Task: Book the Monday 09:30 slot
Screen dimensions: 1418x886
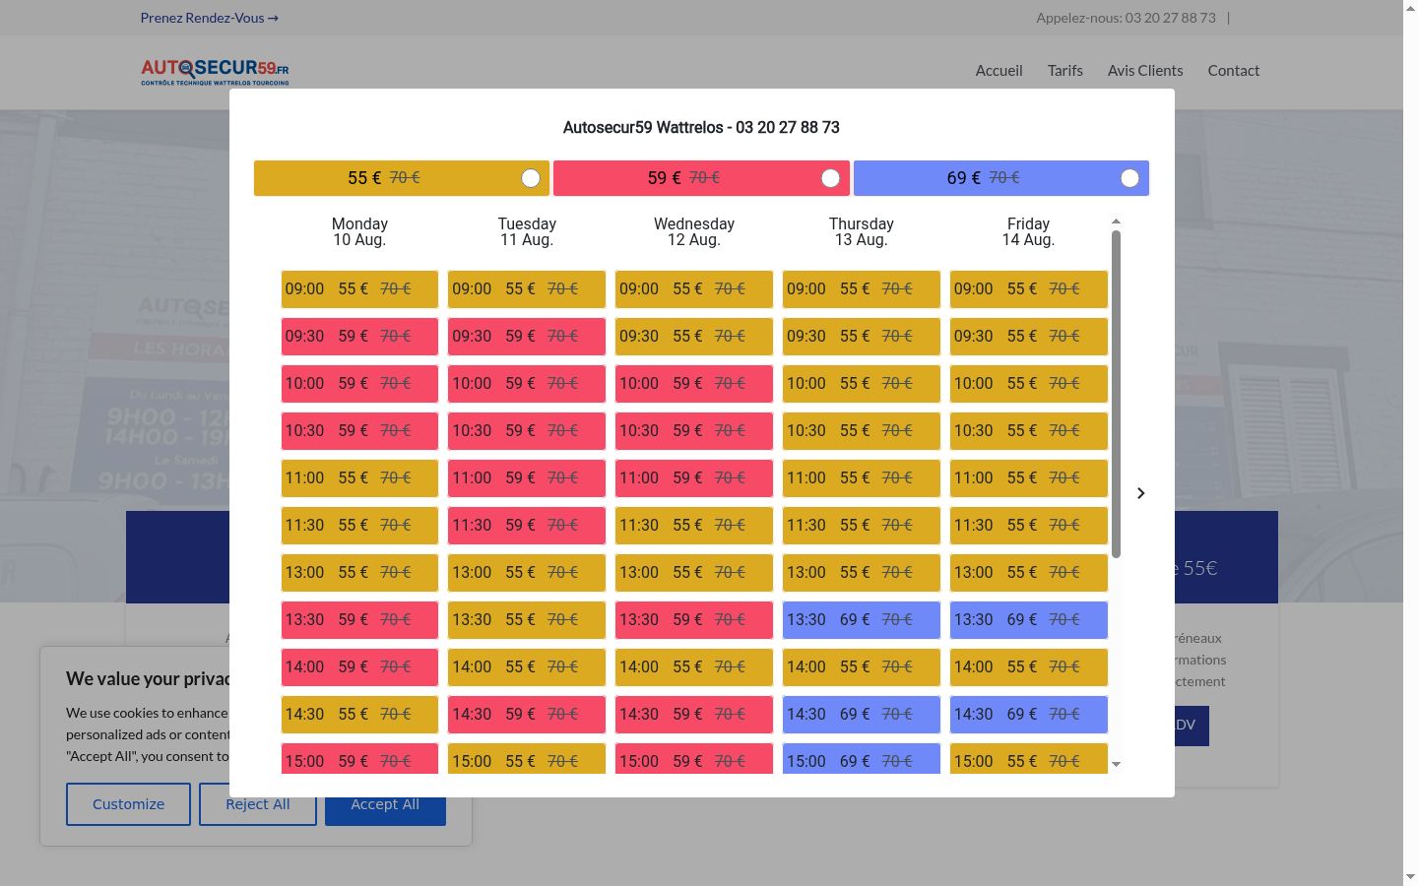Action: coord(359,337)
